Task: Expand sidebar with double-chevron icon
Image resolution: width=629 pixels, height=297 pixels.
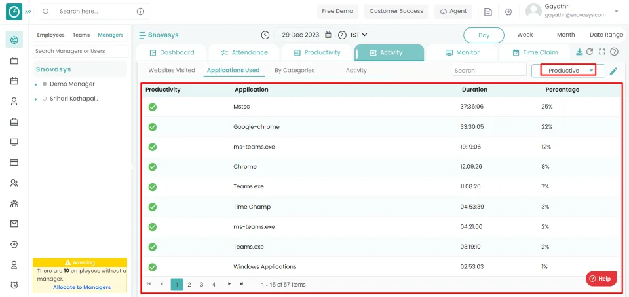Action: [x=28, y=12]
